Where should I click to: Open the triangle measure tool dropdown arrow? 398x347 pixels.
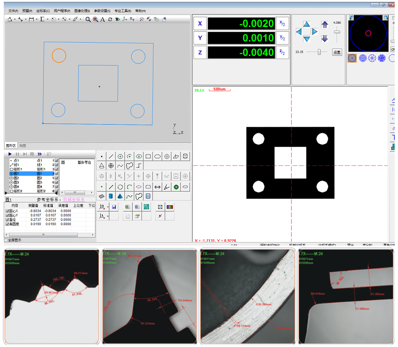15,19
